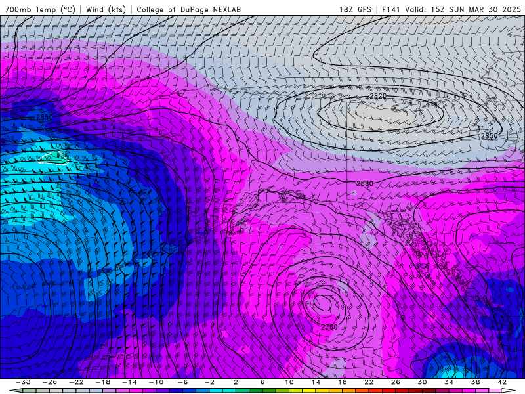Image resolution: width=525 pixels, height=394 pixels.
Task: Select the 'Wind (kts)' header label
Action: point(106,9)
